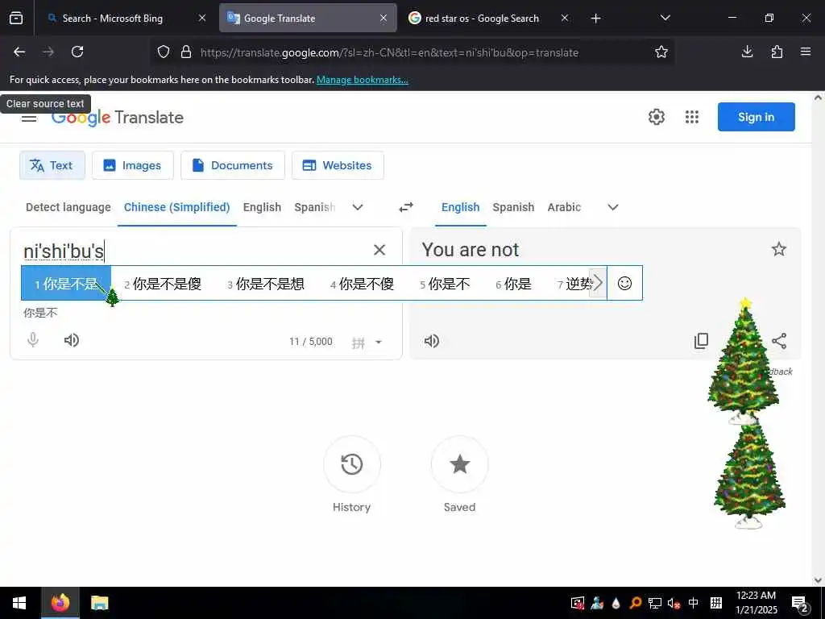Switch to Search - Microsoft Bing tab
The image size is (825, 619).
123,19
